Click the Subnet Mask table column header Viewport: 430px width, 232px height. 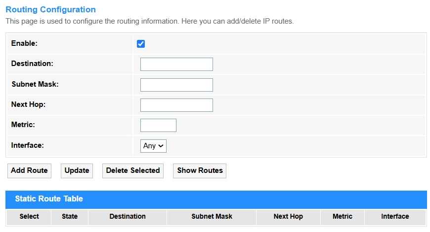coord(212,217)
